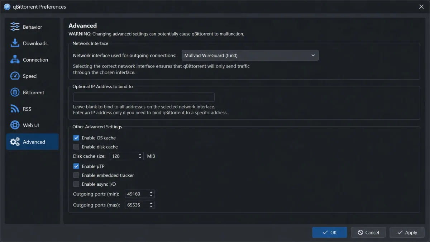Click the disk cache size value 128
This screenshot has height=242, width=430.
[x=116, y=156]
